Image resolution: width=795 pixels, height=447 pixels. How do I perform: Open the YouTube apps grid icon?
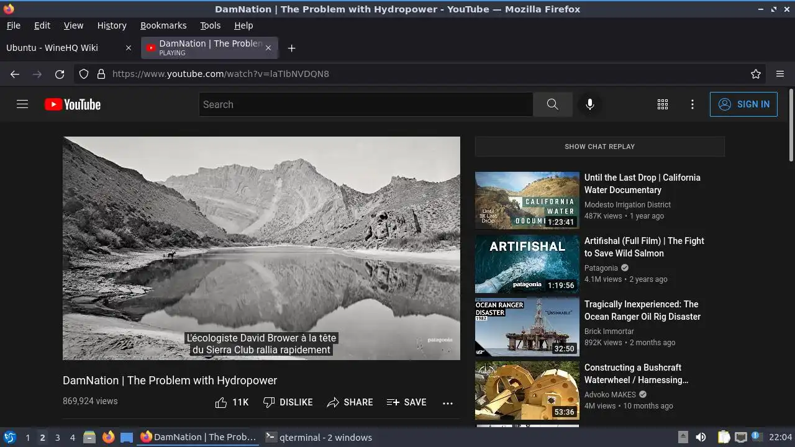click(663, 104)
